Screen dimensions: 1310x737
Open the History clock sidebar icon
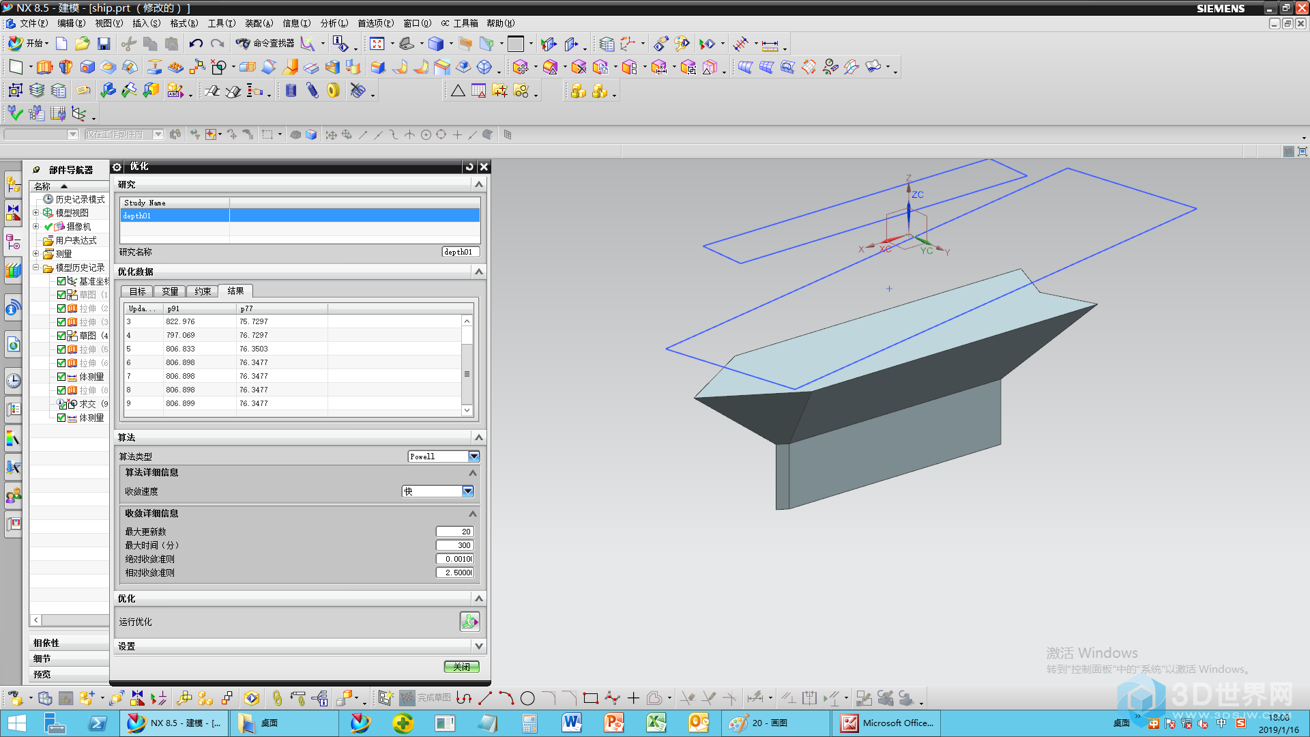point(13,381)
